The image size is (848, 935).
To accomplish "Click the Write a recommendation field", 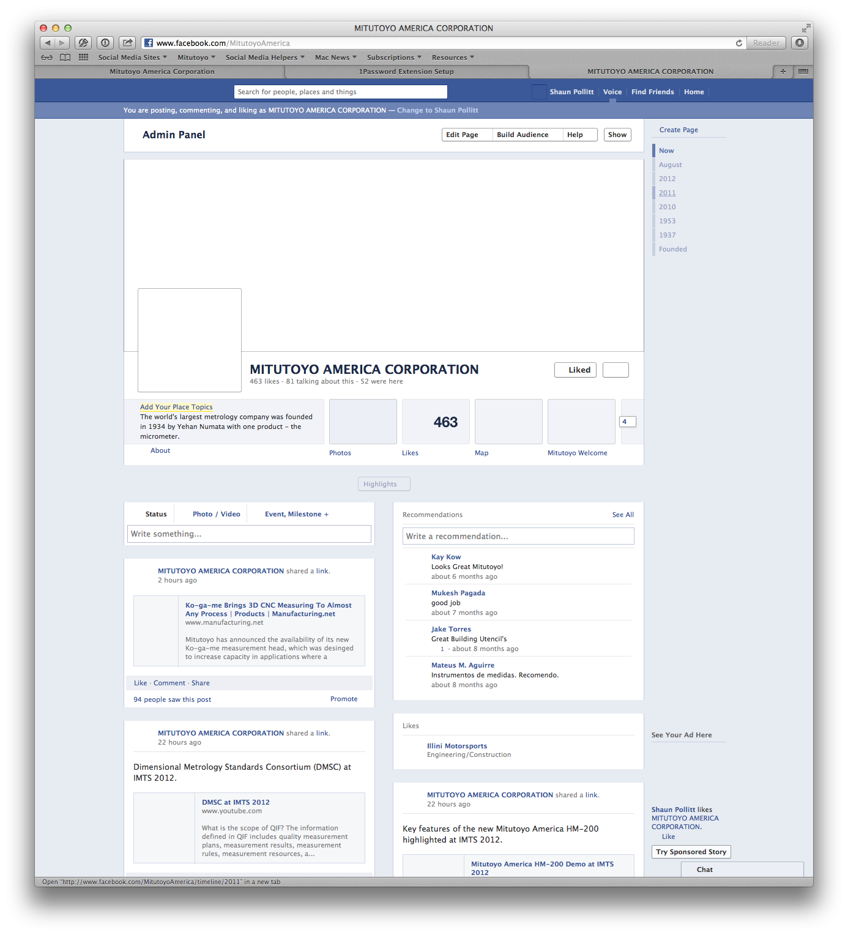I will [518, 536].
